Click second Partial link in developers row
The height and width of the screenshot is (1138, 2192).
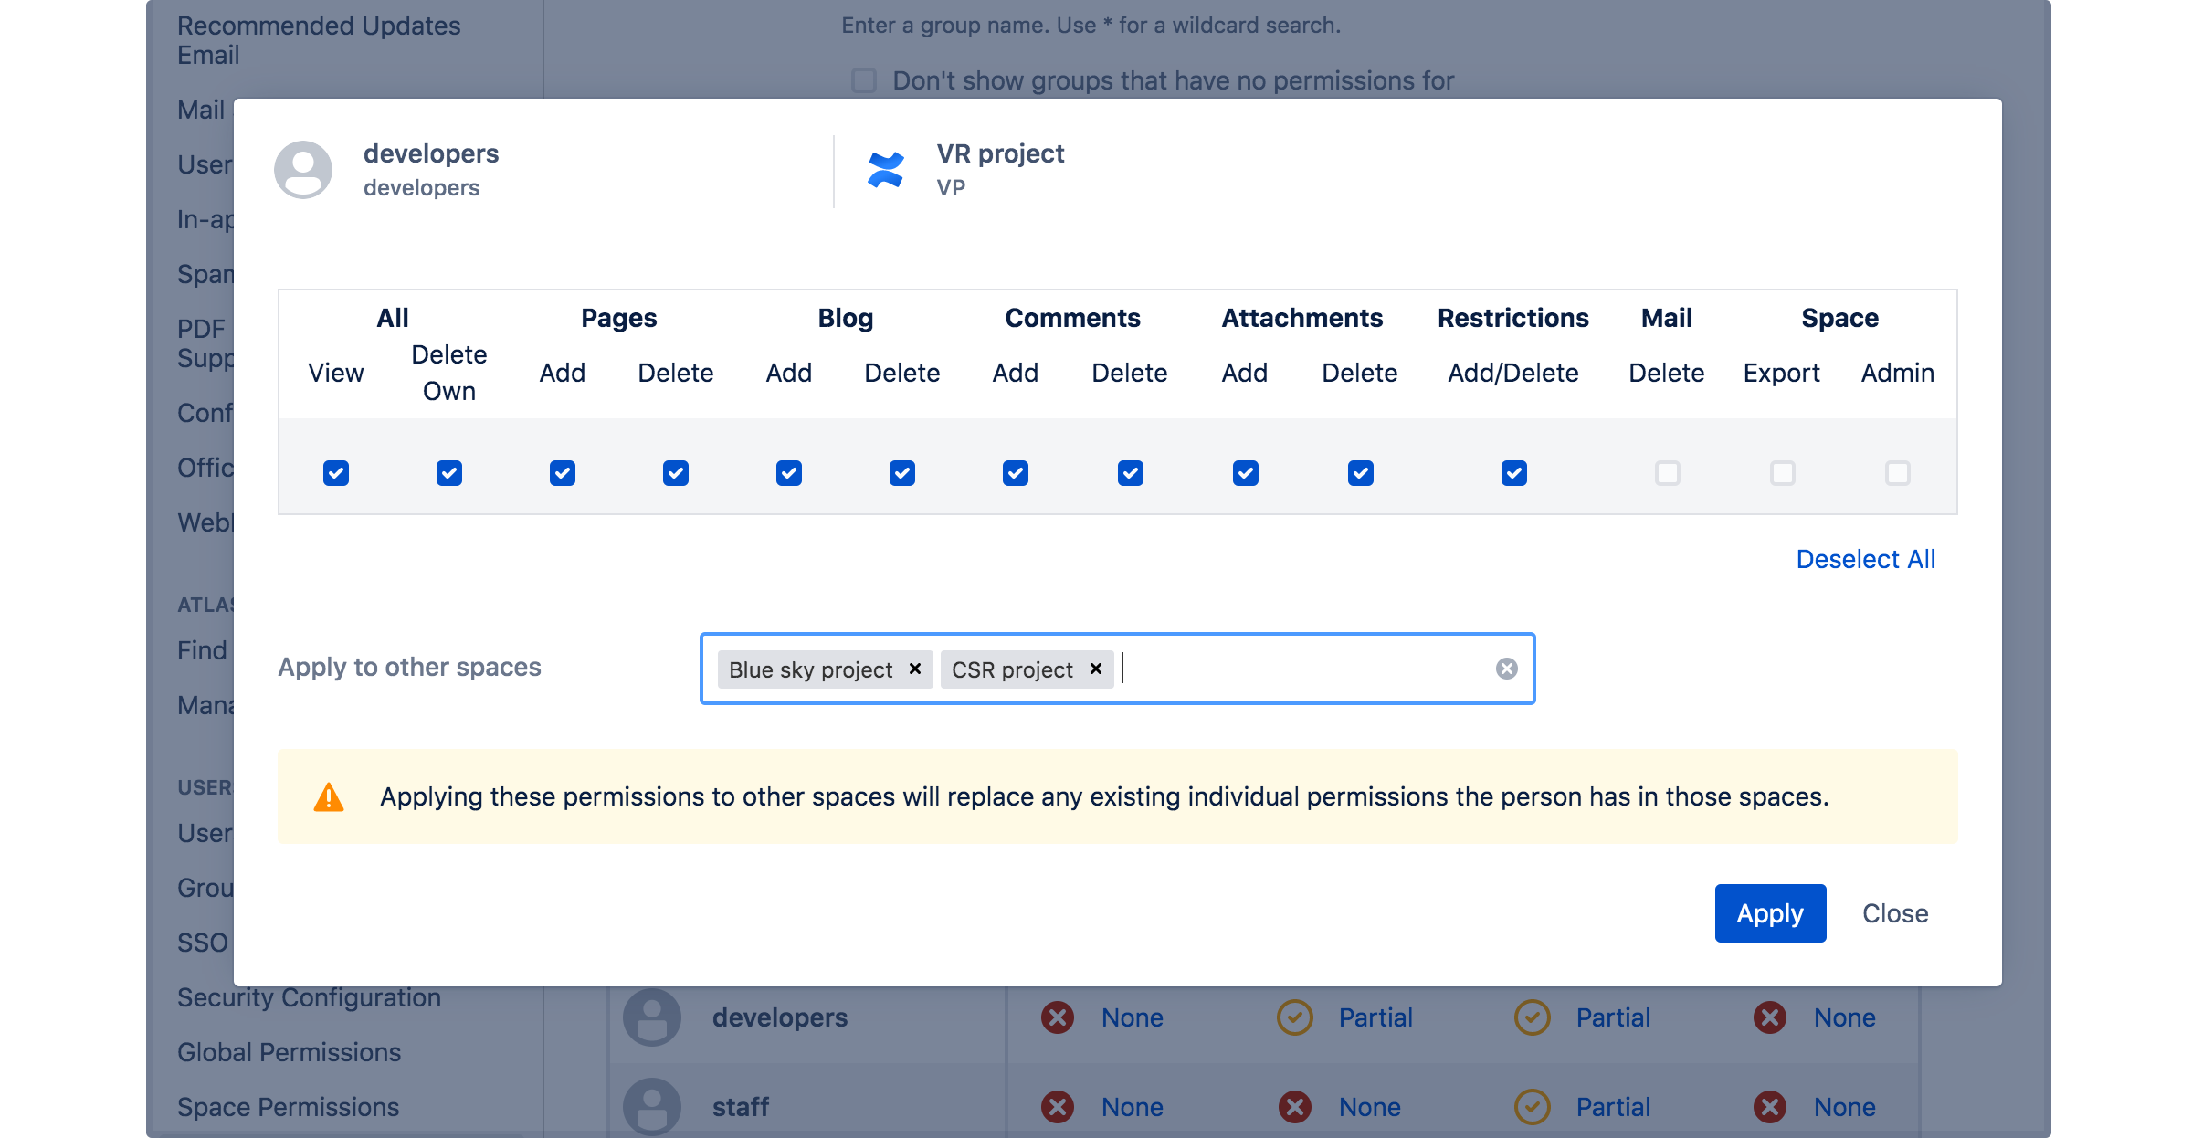(x=1613, y=1017)
